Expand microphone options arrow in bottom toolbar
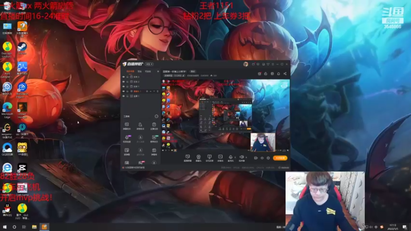 pos(235,158)
